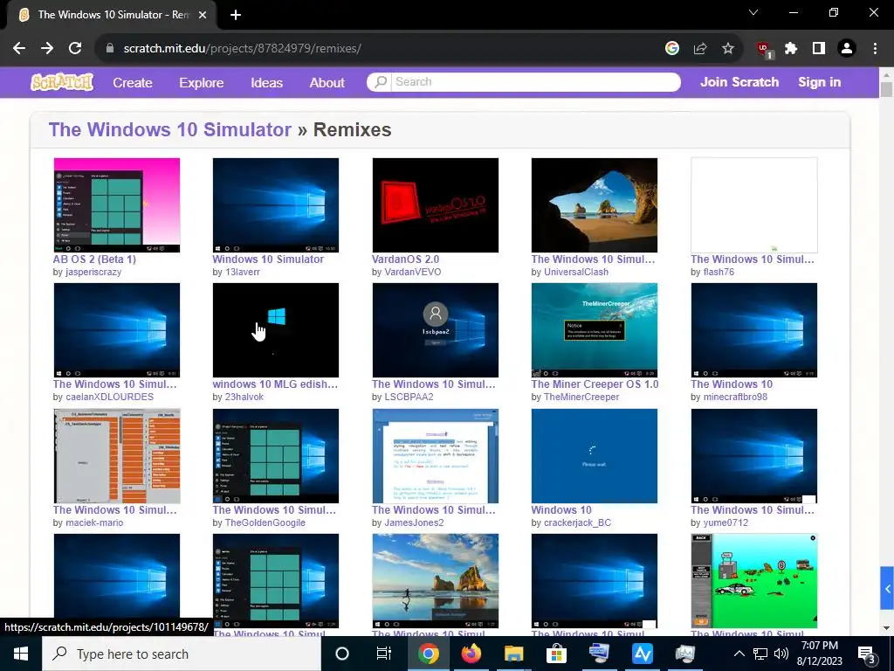View site info via the lock icon

(110, 49)
